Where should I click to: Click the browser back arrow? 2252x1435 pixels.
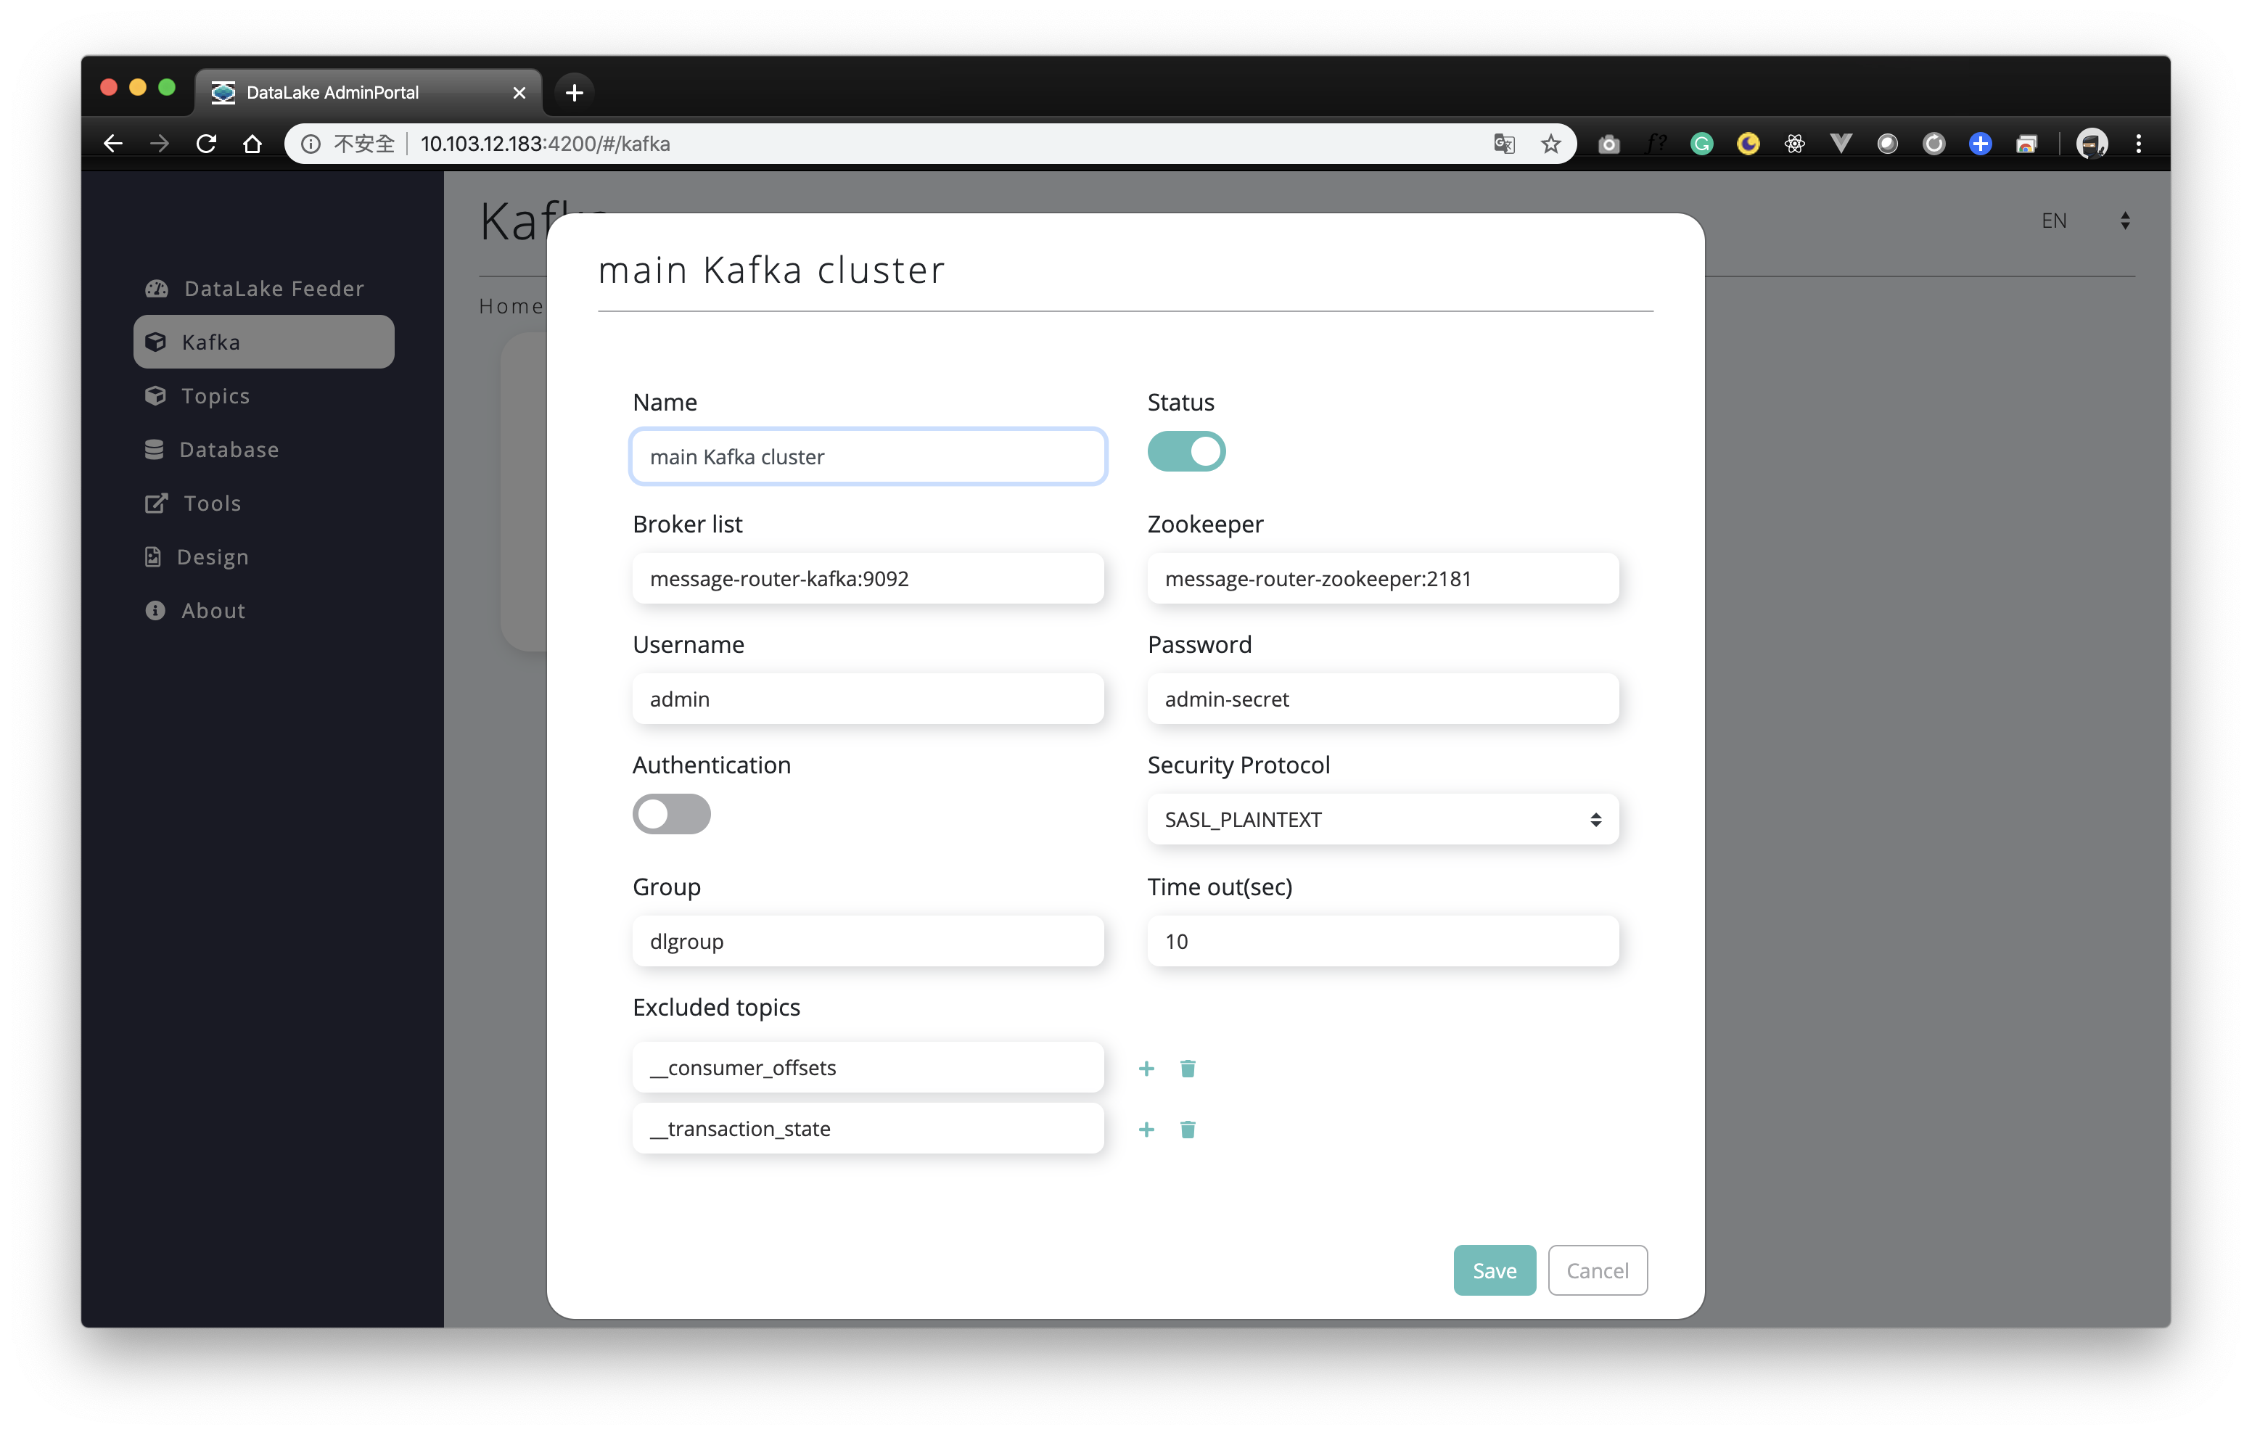[x=113, y=143]
